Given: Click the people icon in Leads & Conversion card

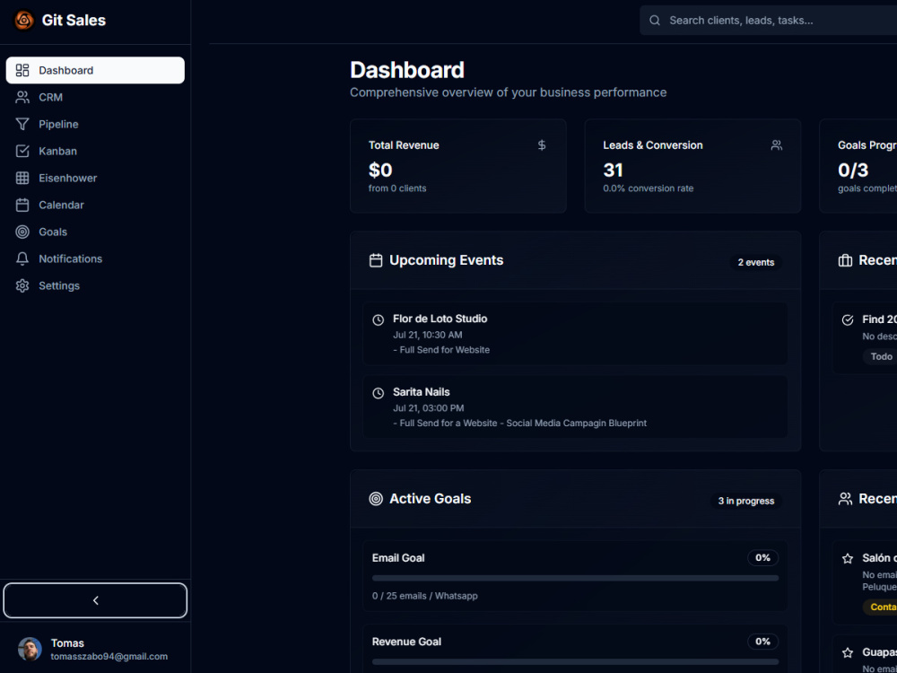Looking at the screenshot, I should tap(776, 145).
